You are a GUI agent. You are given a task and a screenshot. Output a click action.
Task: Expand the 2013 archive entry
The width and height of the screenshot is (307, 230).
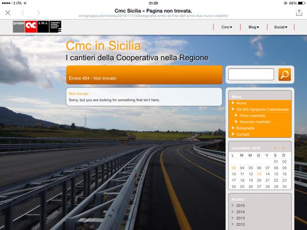240,218
